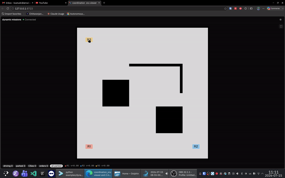Launch Emacs from the taskbar
The width and height of the screenshot is (285, 178).
click(x=16, y=174)
